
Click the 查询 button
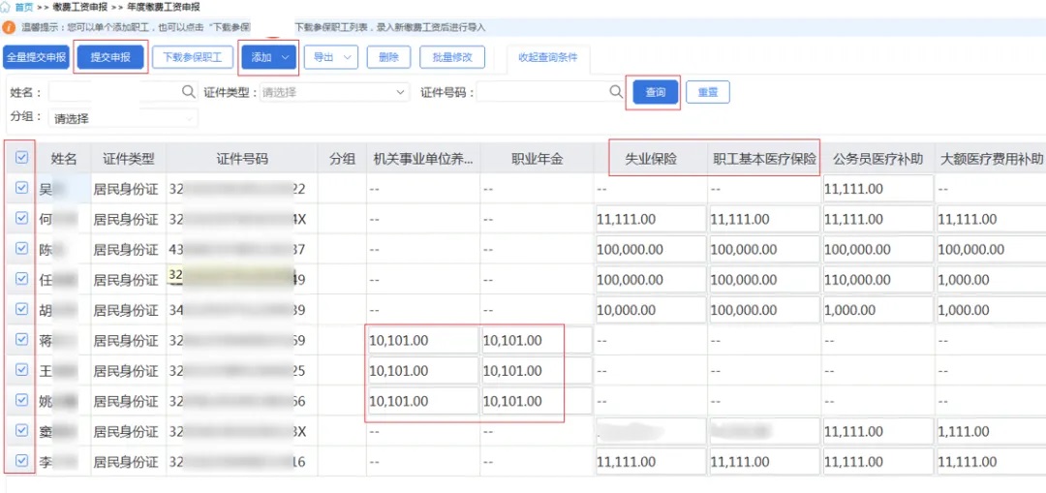(x=656, y=93)
